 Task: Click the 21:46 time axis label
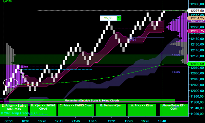(76, 121)
